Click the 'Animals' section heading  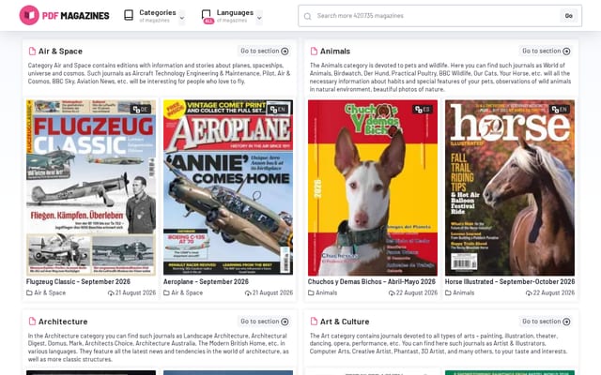point(335,51)
